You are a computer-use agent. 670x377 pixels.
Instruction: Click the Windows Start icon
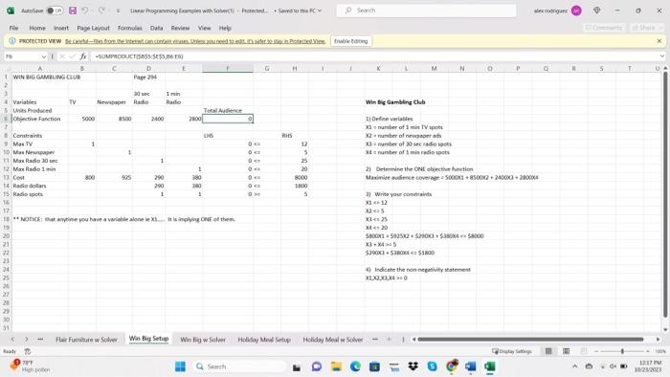pyautogui.click(x=180, y=366)
